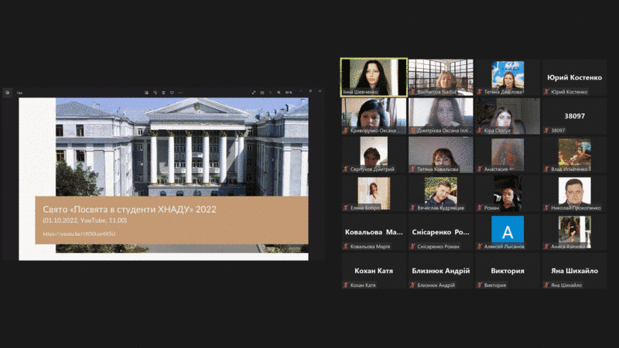619x348 pixels.
Task: Click the Яна Шихайло participant tile
Action: (573, 271)
